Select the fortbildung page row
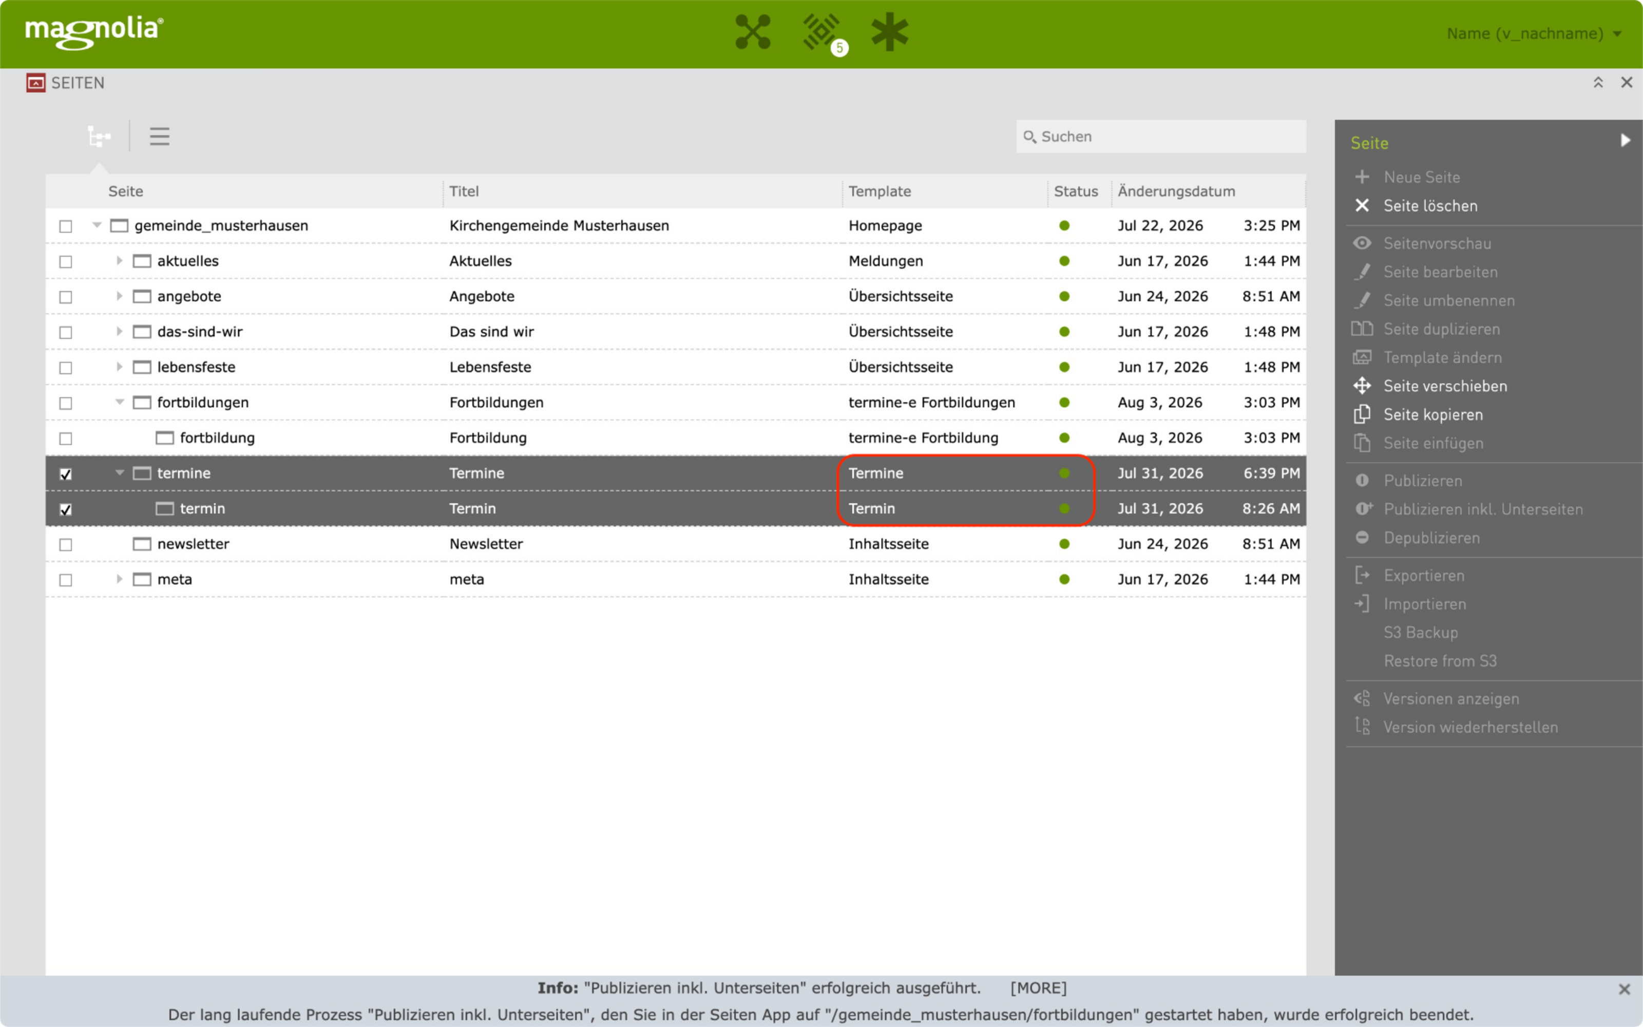This screenshot has width=1643, height=1027. 676,438
